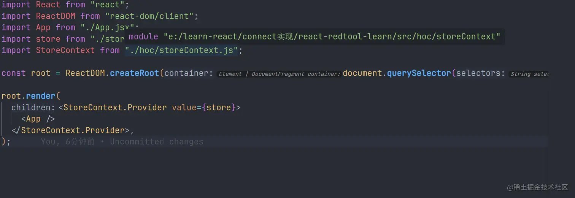Click the "Element | DocumentFragment container:" type hint
The height and width of the screenshot is (198, 575).
[x=280, y=74]
